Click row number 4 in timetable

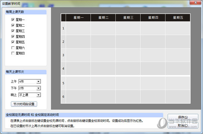(x=63, y=68)
